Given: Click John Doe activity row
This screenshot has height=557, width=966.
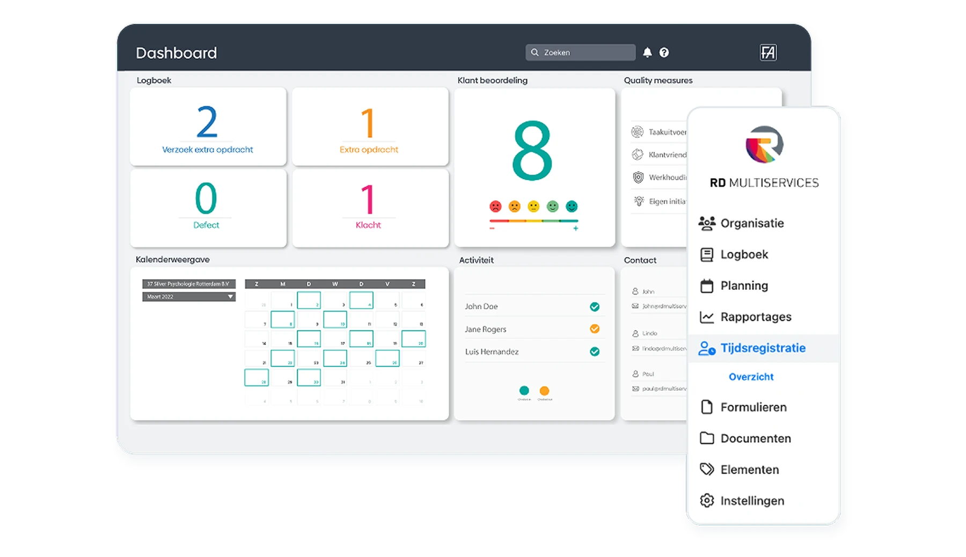Looking at the screenshot, I should (x=535, y=306).
